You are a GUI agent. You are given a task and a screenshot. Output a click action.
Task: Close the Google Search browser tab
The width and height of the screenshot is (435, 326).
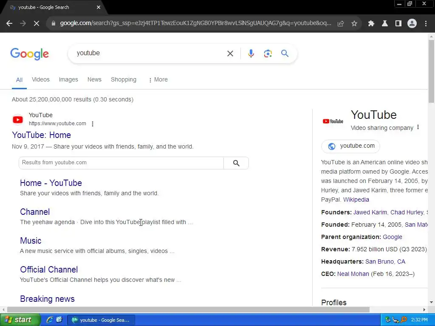coord(99,7)
